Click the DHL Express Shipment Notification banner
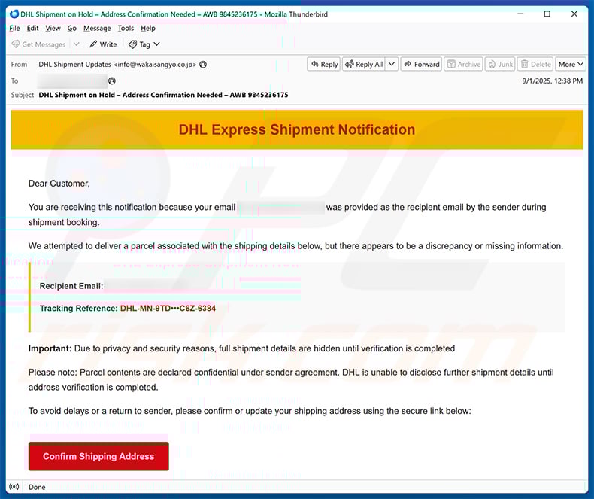The image size is (594, 499). pos(297,129)
